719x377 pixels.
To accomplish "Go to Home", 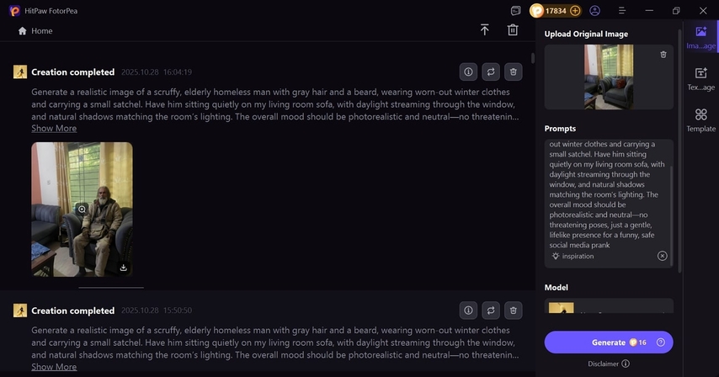I will point(35,30).
